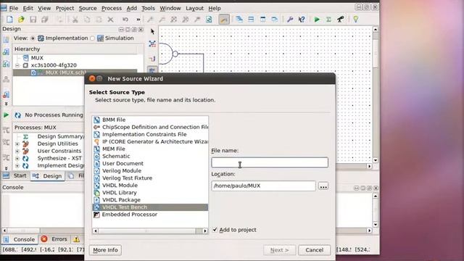Show more toolbar buttons via the chevron
The width and height of the screenshot is (464, 261).
coord(138,20)
